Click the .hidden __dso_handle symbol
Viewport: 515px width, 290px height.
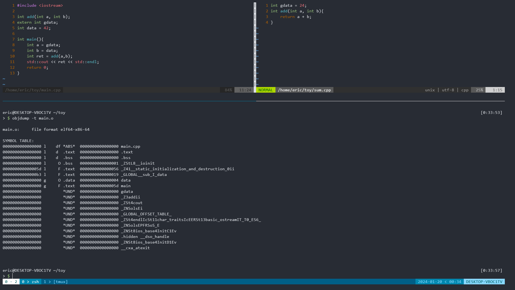click(145, 237)
